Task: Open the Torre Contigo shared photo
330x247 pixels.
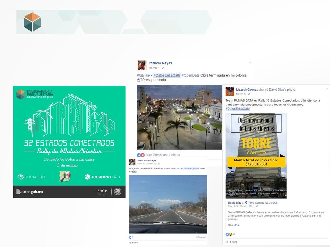Action: point(256,156)
